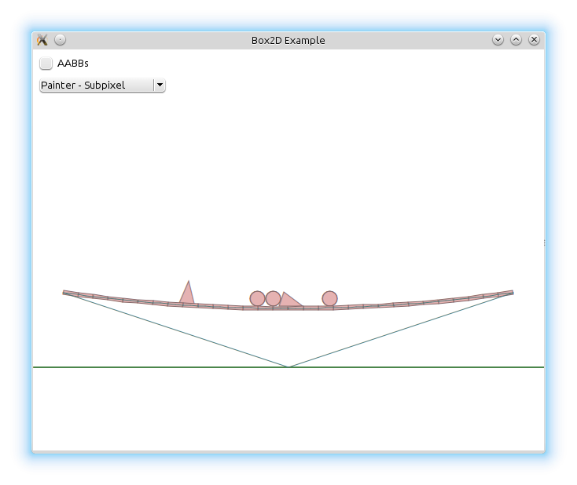Click the right window edge resize grip
Viewport: 577px width, 485px height.
544,243
